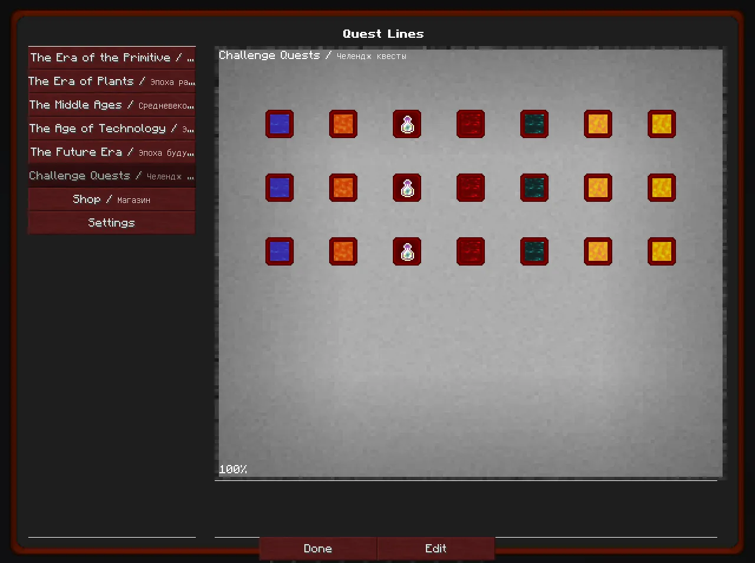Open the middle-row orange lava block quest
This screenshot has width=755, height=563.
pyautogui.click(x=343, y=188)
